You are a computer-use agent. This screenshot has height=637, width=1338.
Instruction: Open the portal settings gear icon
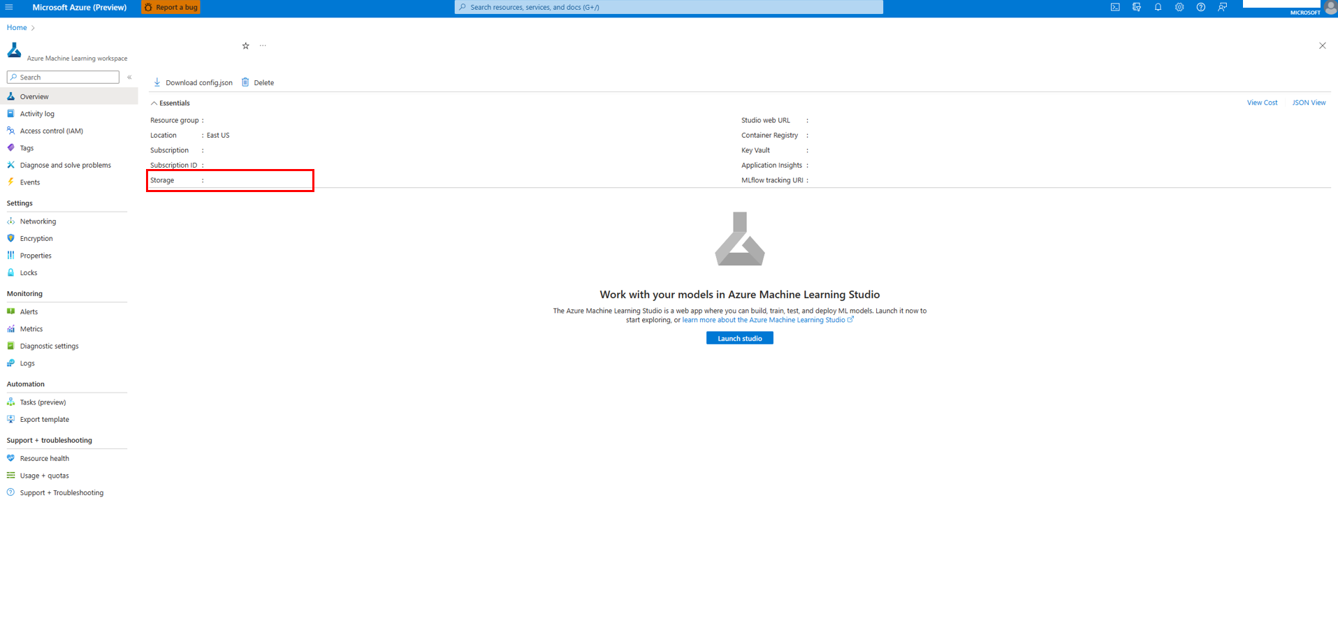pos(1179,7)
